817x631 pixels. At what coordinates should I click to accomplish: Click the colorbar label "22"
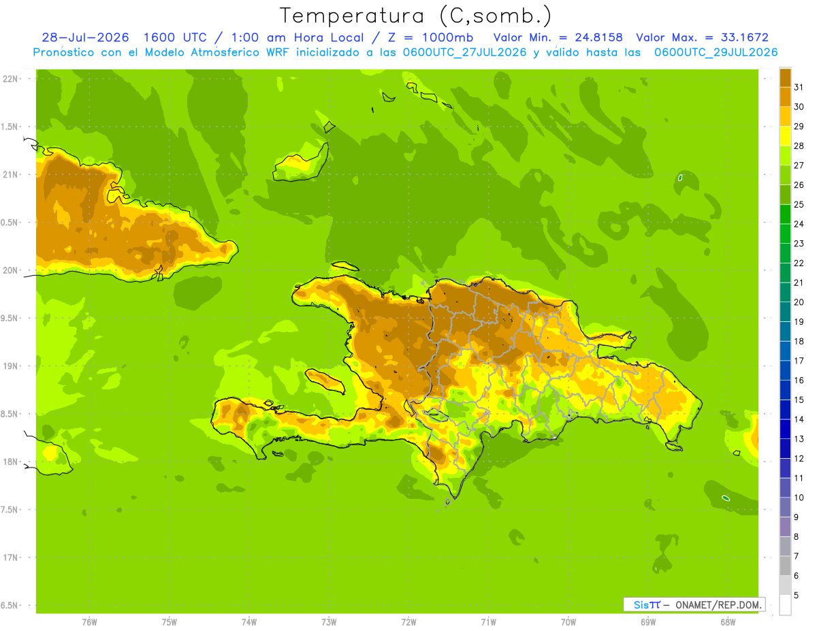point(799,263)
